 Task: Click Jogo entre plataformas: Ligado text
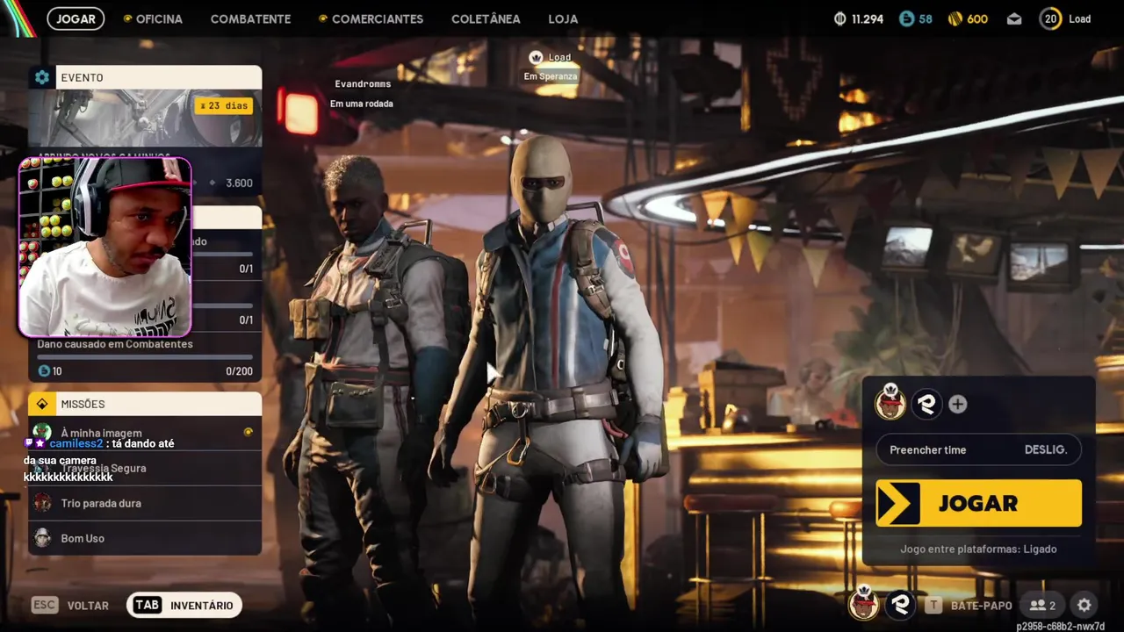tap(978, 549)
